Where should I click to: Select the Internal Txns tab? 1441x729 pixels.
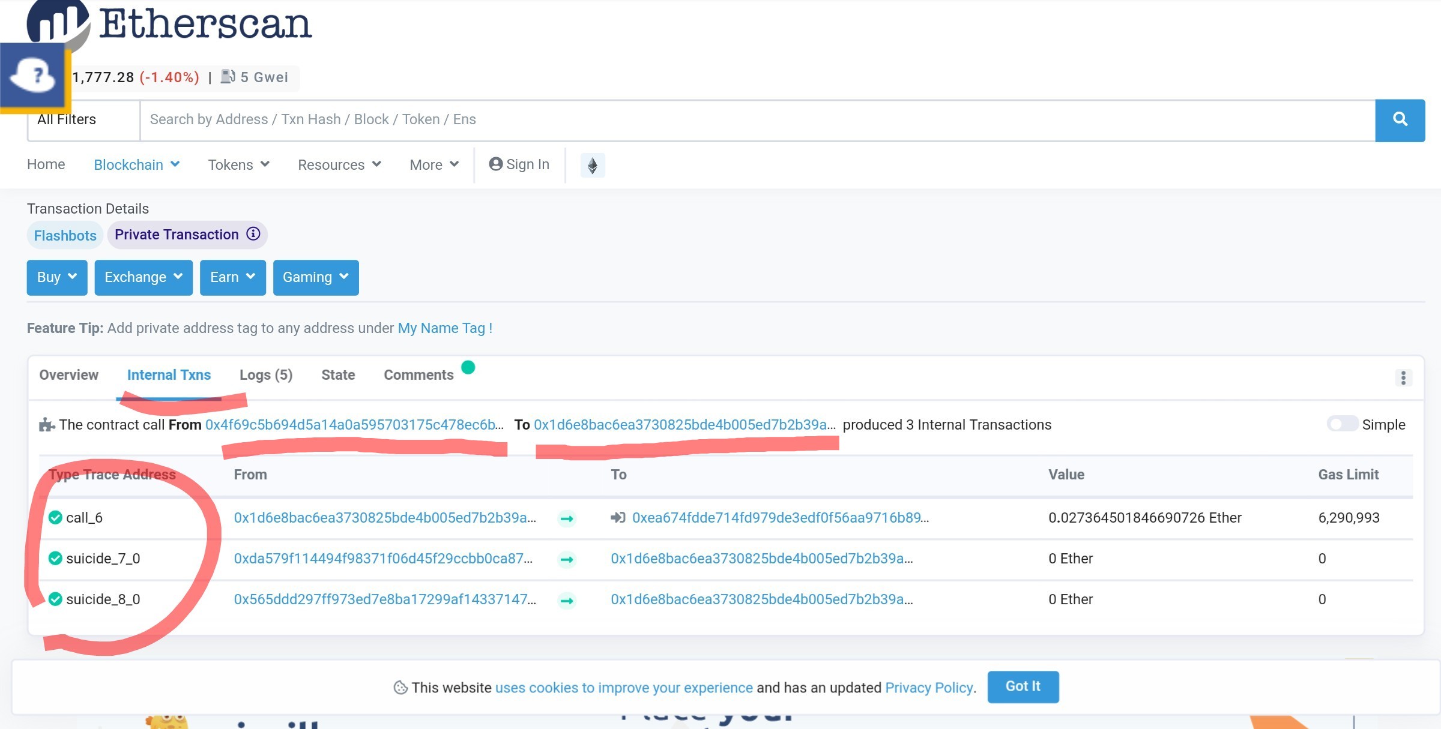click(169, 375)
